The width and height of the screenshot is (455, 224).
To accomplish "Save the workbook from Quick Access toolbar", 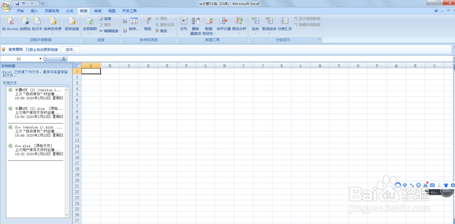I will click(17, 4).
